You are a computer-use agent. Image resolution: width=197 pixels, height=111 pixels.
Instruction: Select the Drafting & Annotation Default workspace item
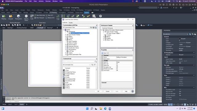point(80,33)
